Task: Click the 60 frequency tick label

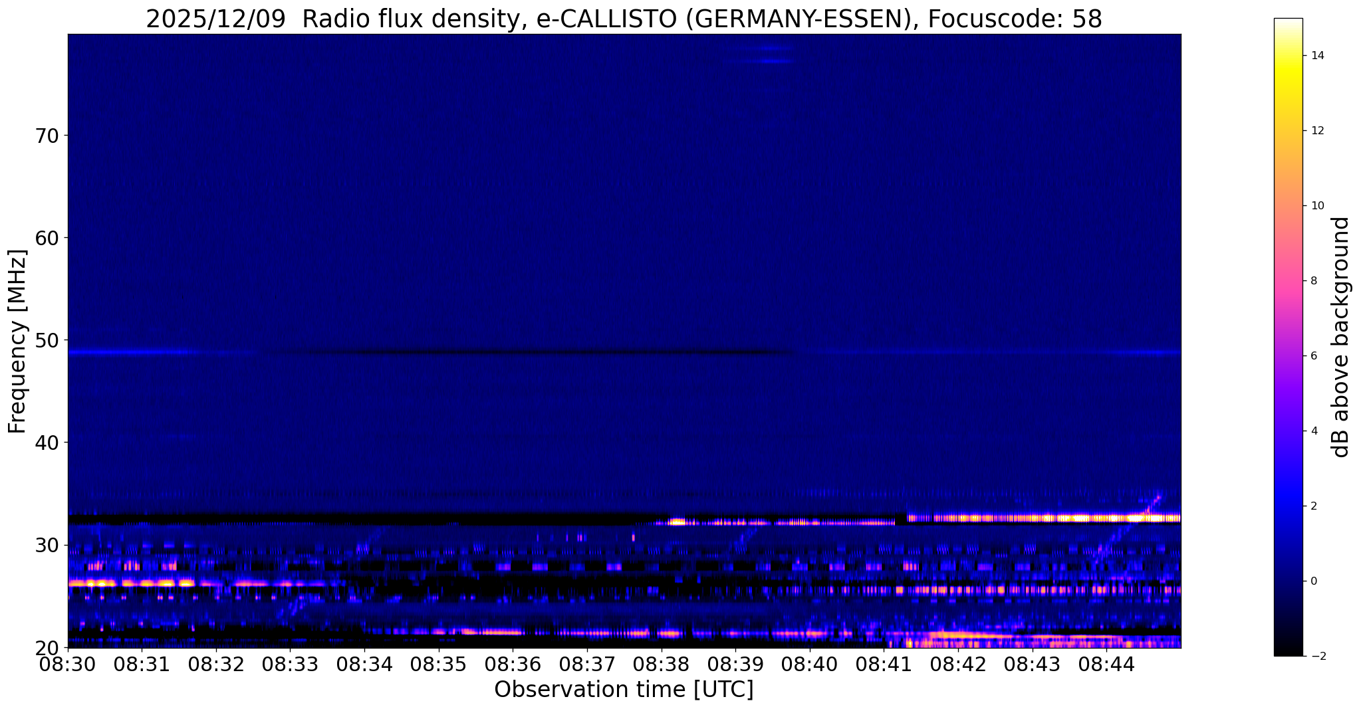Action: pyautogui.click(x=46, y=238)
